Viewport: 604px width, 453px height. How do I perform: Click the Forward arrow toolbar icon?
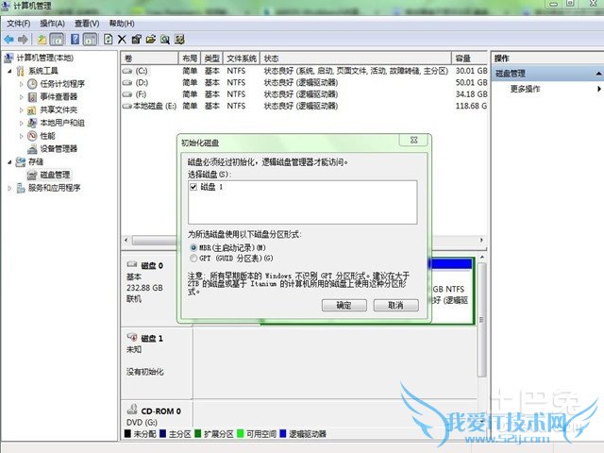click(x=23, y=39)
